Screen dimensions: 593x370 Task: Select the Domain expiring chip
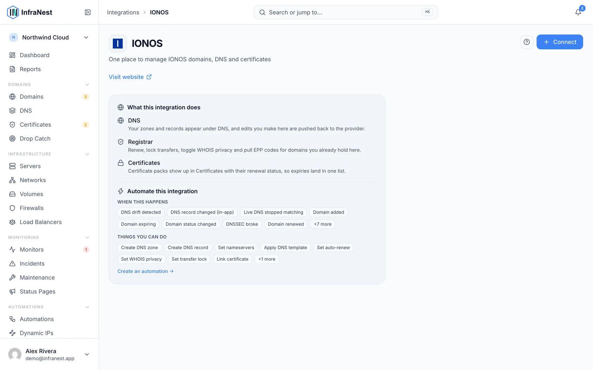[138, 224]
